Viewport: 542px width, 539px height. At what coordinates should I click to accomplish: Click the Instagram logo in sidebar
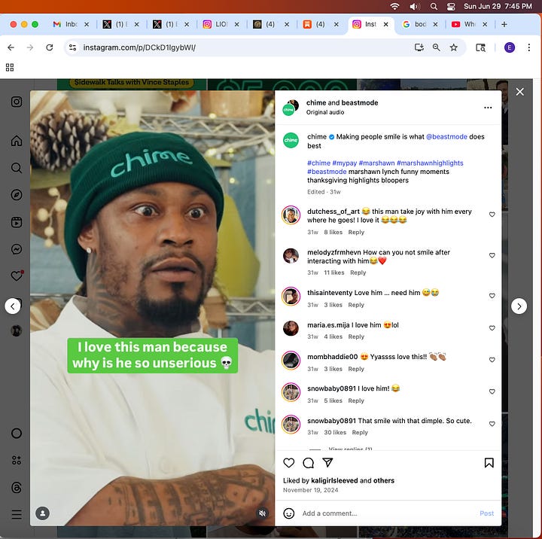tap(17, 102)
